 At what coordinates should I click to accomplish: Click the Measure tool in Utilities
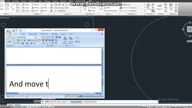coord(160,7)
